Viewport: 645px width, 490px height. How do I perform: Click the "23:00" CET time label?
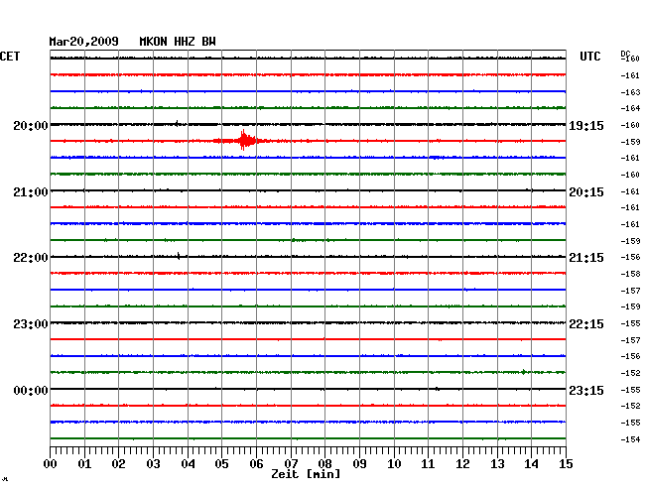[31, 324]
